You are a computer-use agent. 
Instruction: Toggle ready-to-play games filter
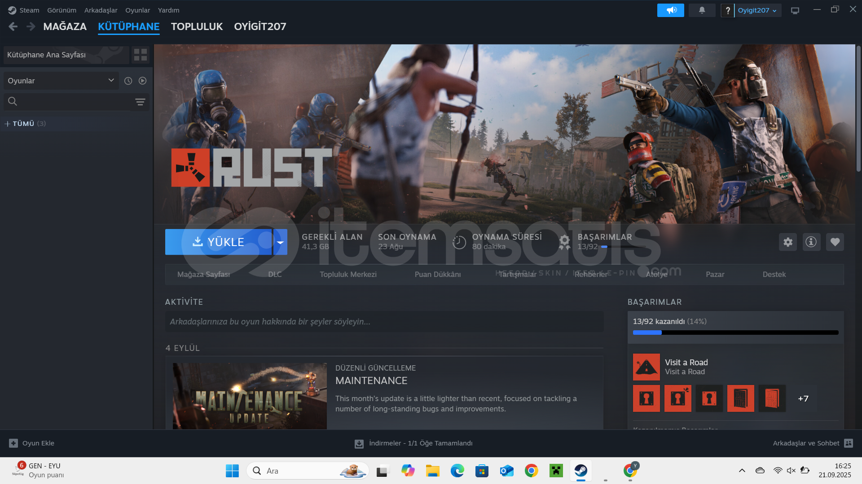(142, 81)
